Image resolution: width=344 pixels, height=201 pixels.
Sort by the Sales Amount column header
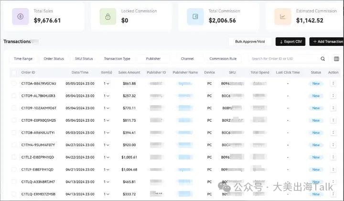tap(129, 73)
